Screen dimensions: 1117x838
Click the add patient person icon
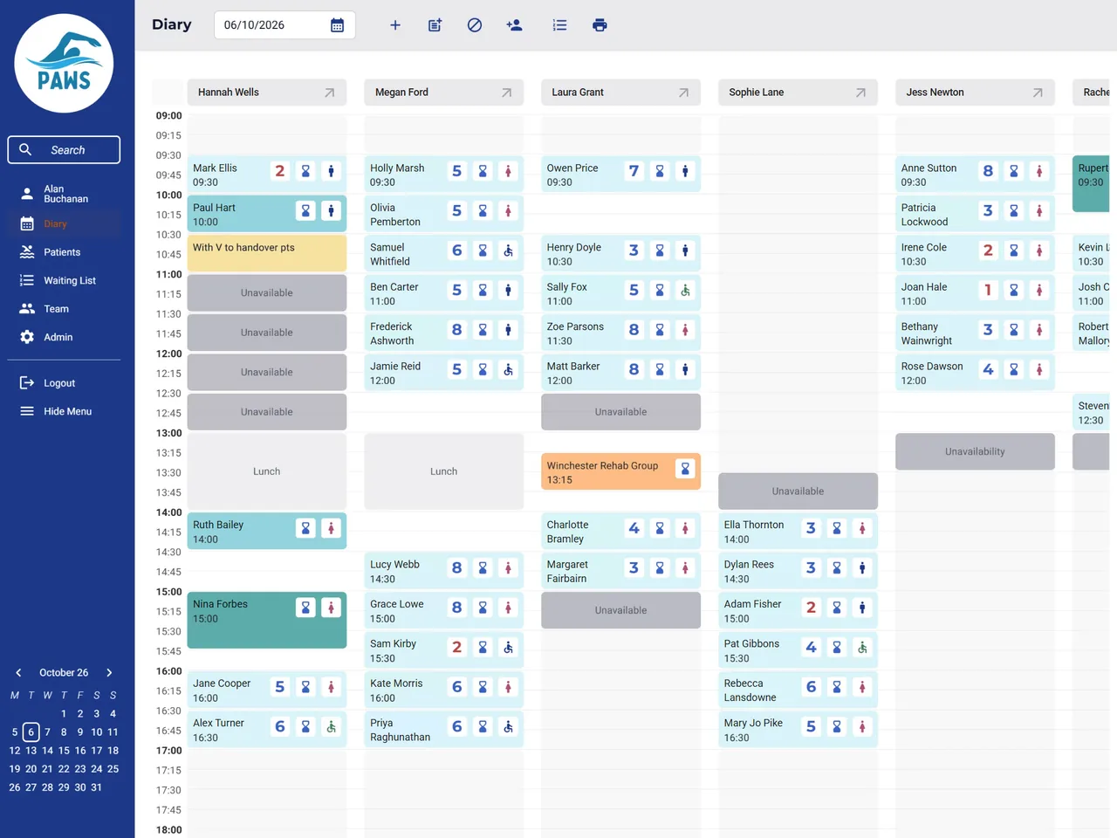click(515, 25)
